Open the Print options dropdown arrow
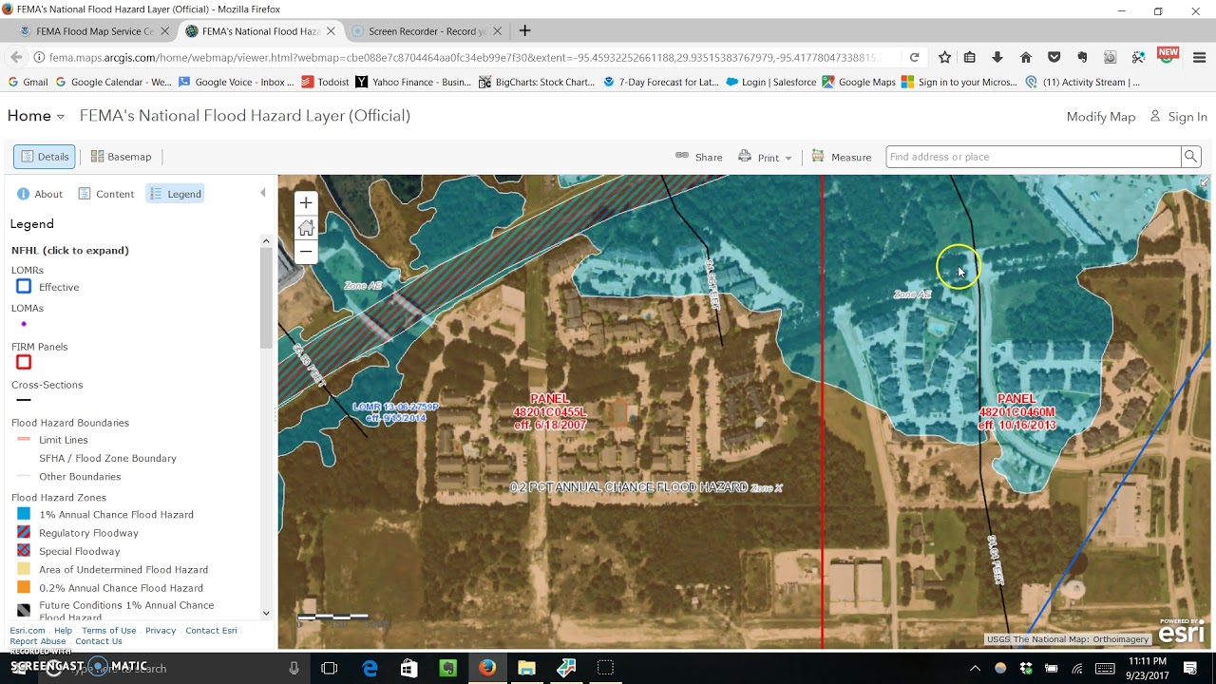1216x684 pixels. pyautogui.click(x=788, y=158)
